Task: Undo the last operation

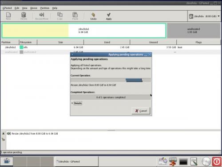Action: (x=93, y=16)
